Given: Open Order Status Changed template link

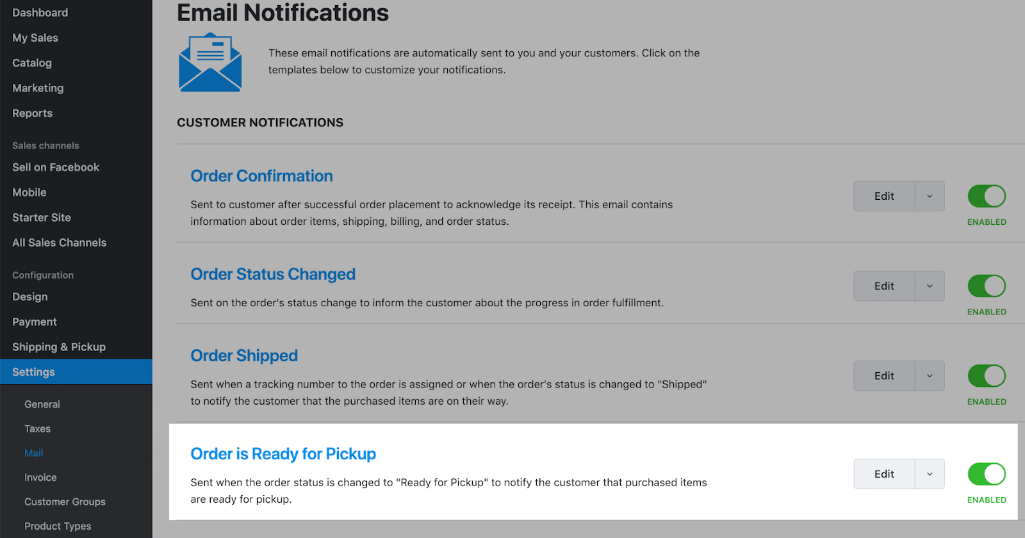Looking at the screenshot, I should (x=273, y=274).
